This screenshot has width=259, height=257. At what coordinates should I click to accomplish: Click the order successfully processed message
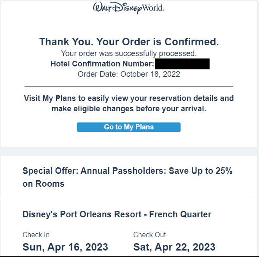(x=129, y=53)
